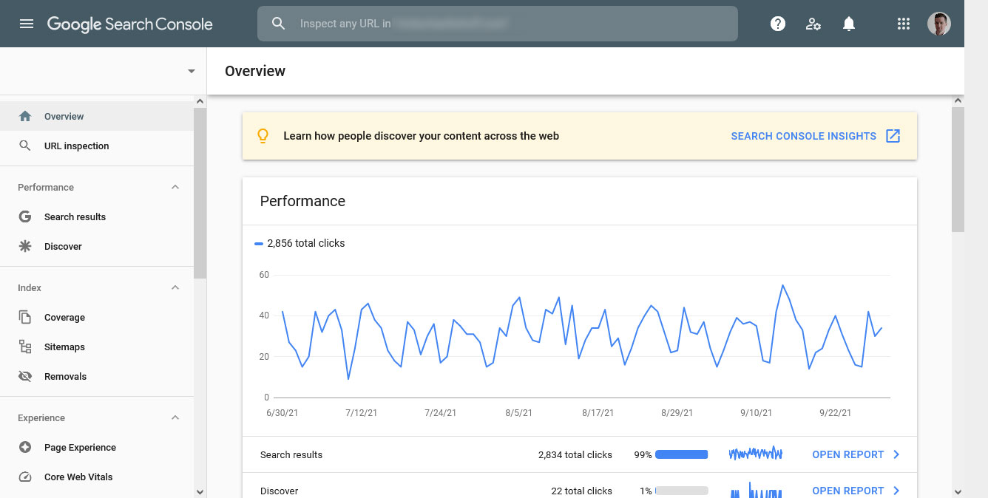This screenshot has width=988, height=498.
Task: Click the sidebar scroll-down arrow
Action: point(200,491)
